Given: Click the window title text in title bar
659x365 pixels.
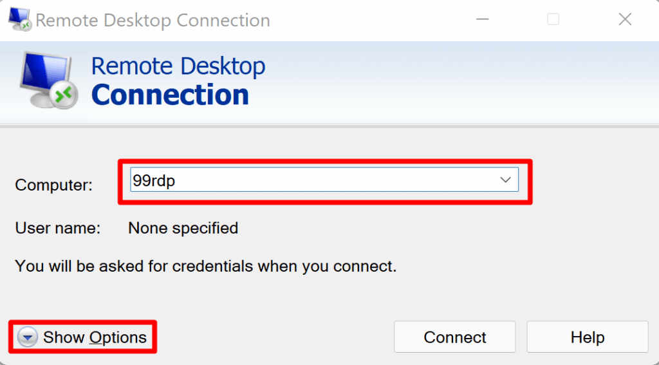Looking at the screenshot, I should (153, 20).
